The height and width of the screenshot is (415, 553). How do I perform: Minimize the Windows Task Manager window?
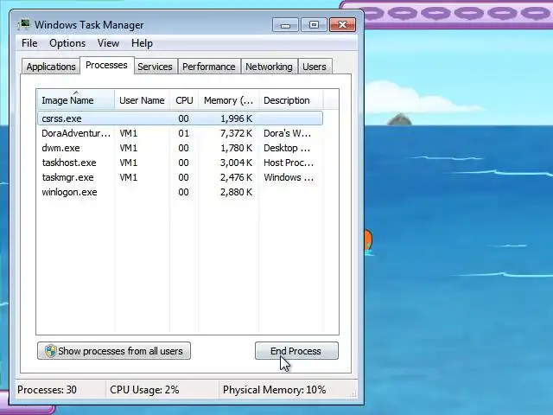[x=285, y=25]
